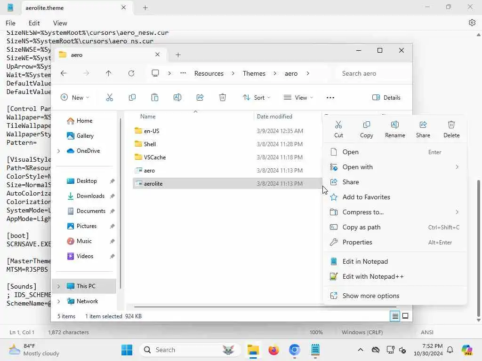482x361 pixels.
Task: Open Firefox from taskbar
Action: [x=273, y=350]
